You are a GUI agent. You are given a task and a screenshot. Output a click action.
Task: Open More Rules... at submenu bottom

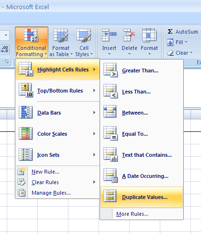pyautogui.click(x=142, y=214)
